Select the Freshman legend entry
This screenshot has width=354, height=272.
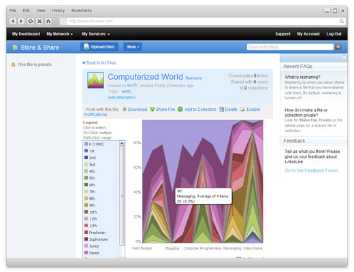point(95,233)
